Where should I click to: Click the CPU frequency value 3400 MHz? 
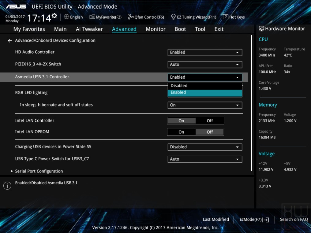[267, 55]
